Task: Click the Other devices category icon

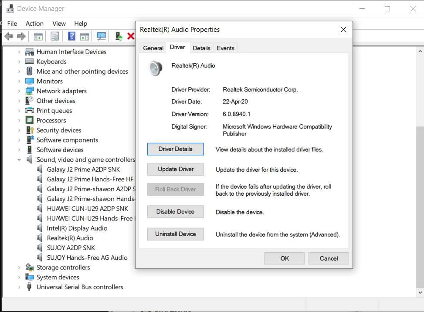Action: 30,101
